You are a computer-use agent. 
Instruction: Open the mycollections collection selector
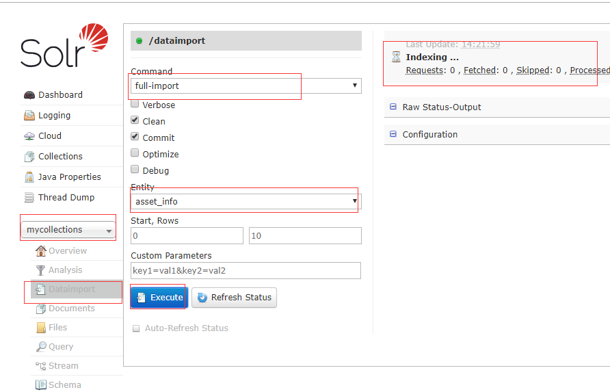coord(69,231)
